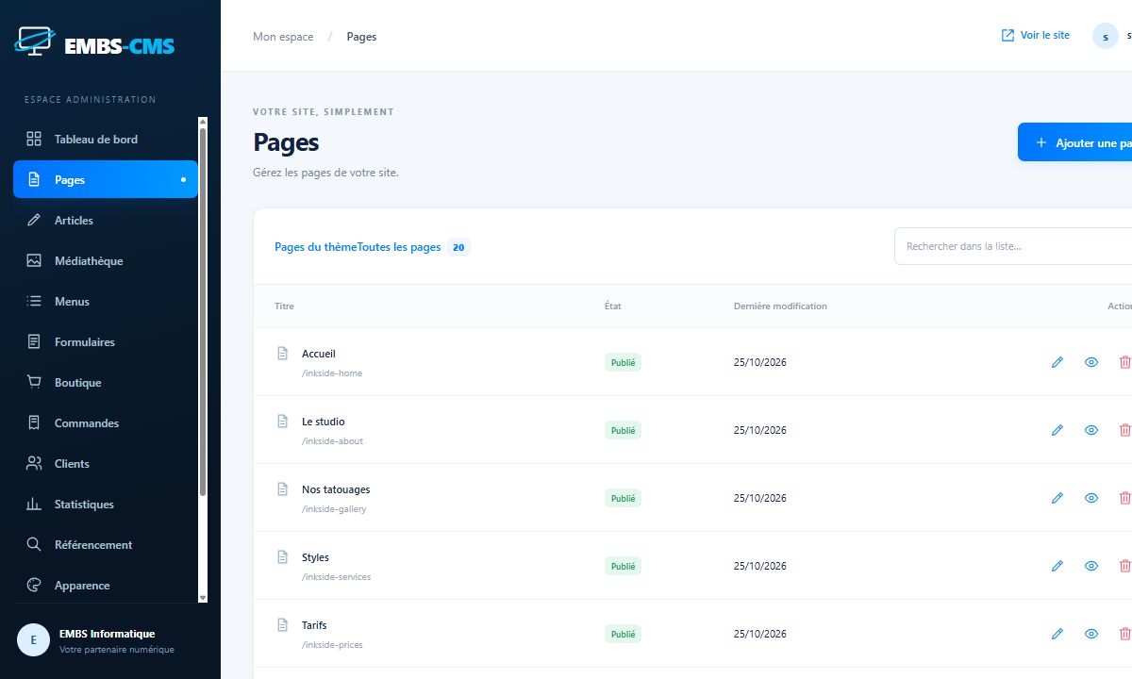Edit the Accueil page with pencil icon
The width and height of the screenshot is (1132, 679).
[1057, 362]
